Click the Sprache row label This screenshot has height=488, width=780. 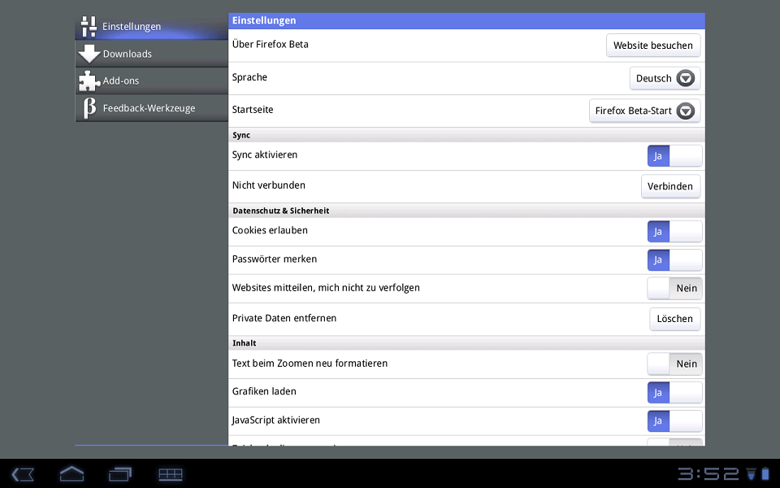249,77
